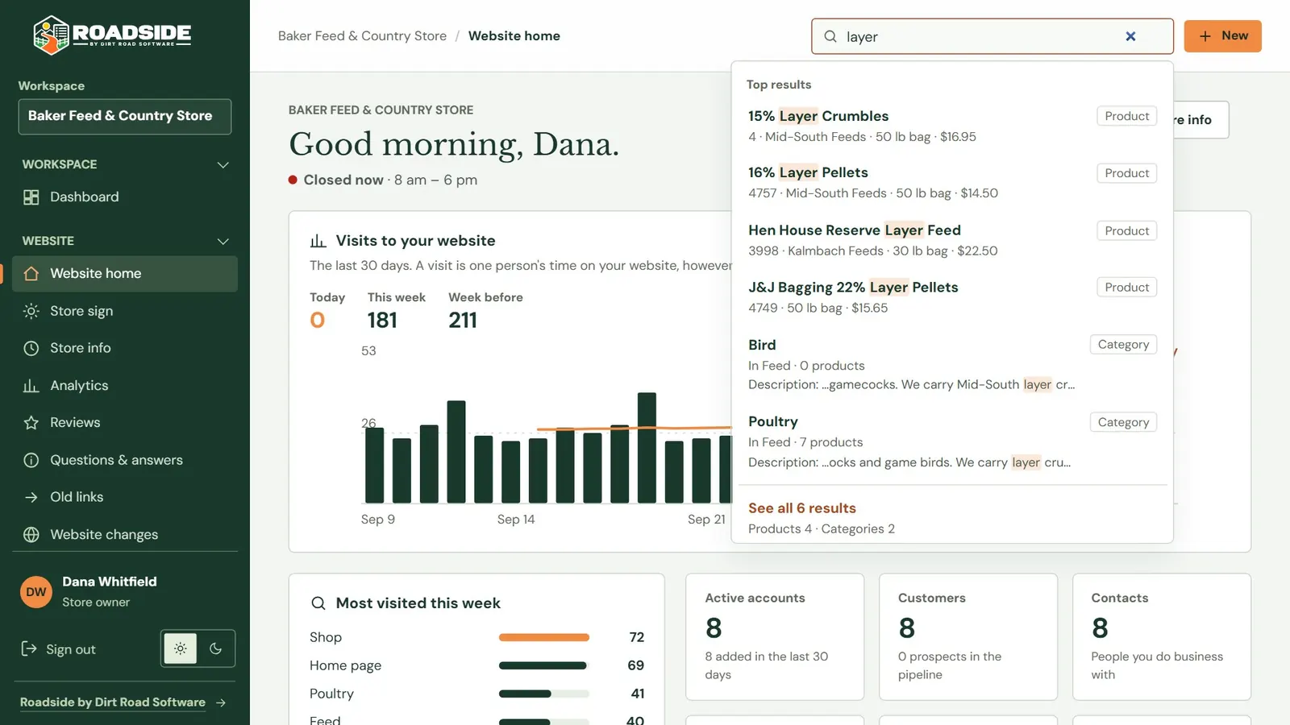
Task: Click the Old links arrow icon
Action: tap(31, 497)
